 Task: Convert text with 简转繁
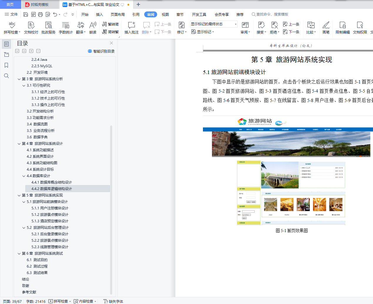click(x=110, y=32)
